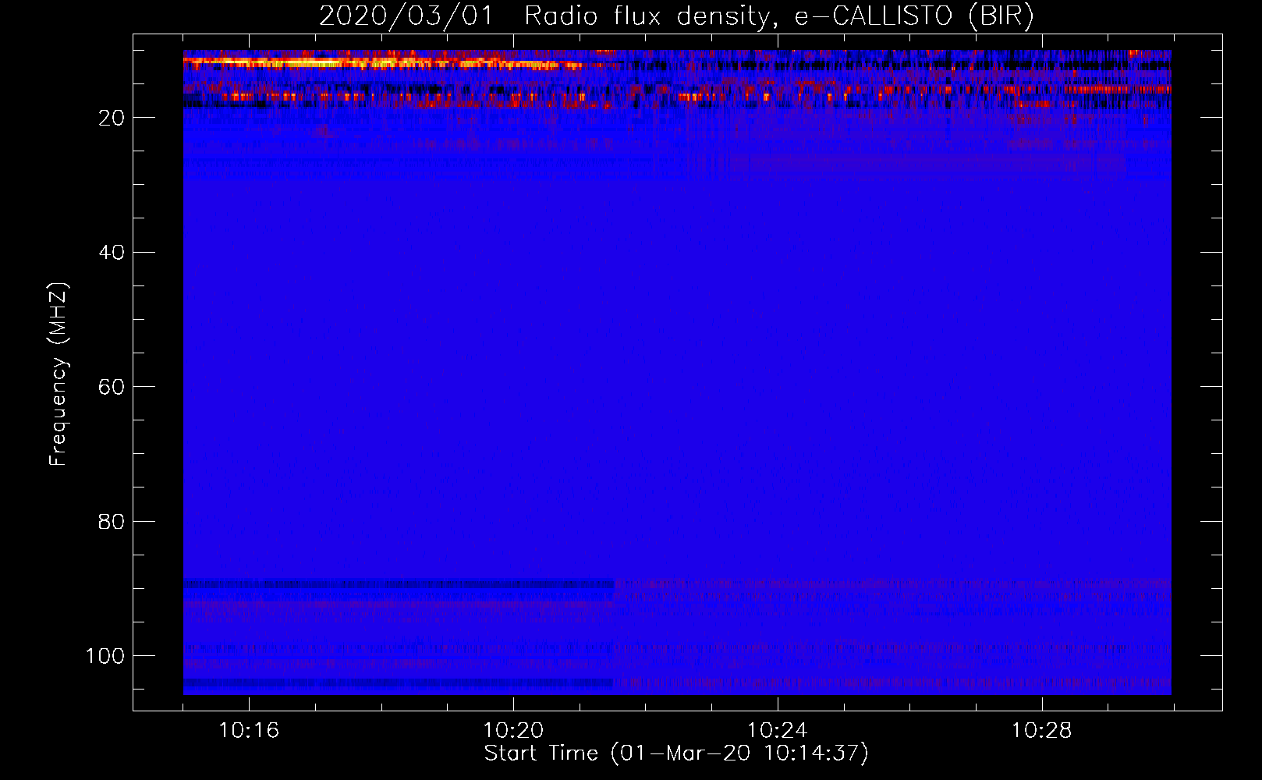This screenshot has height=780, width=1262.
Task: Click the 40 frequency tick label
Action: click(112, 253)
